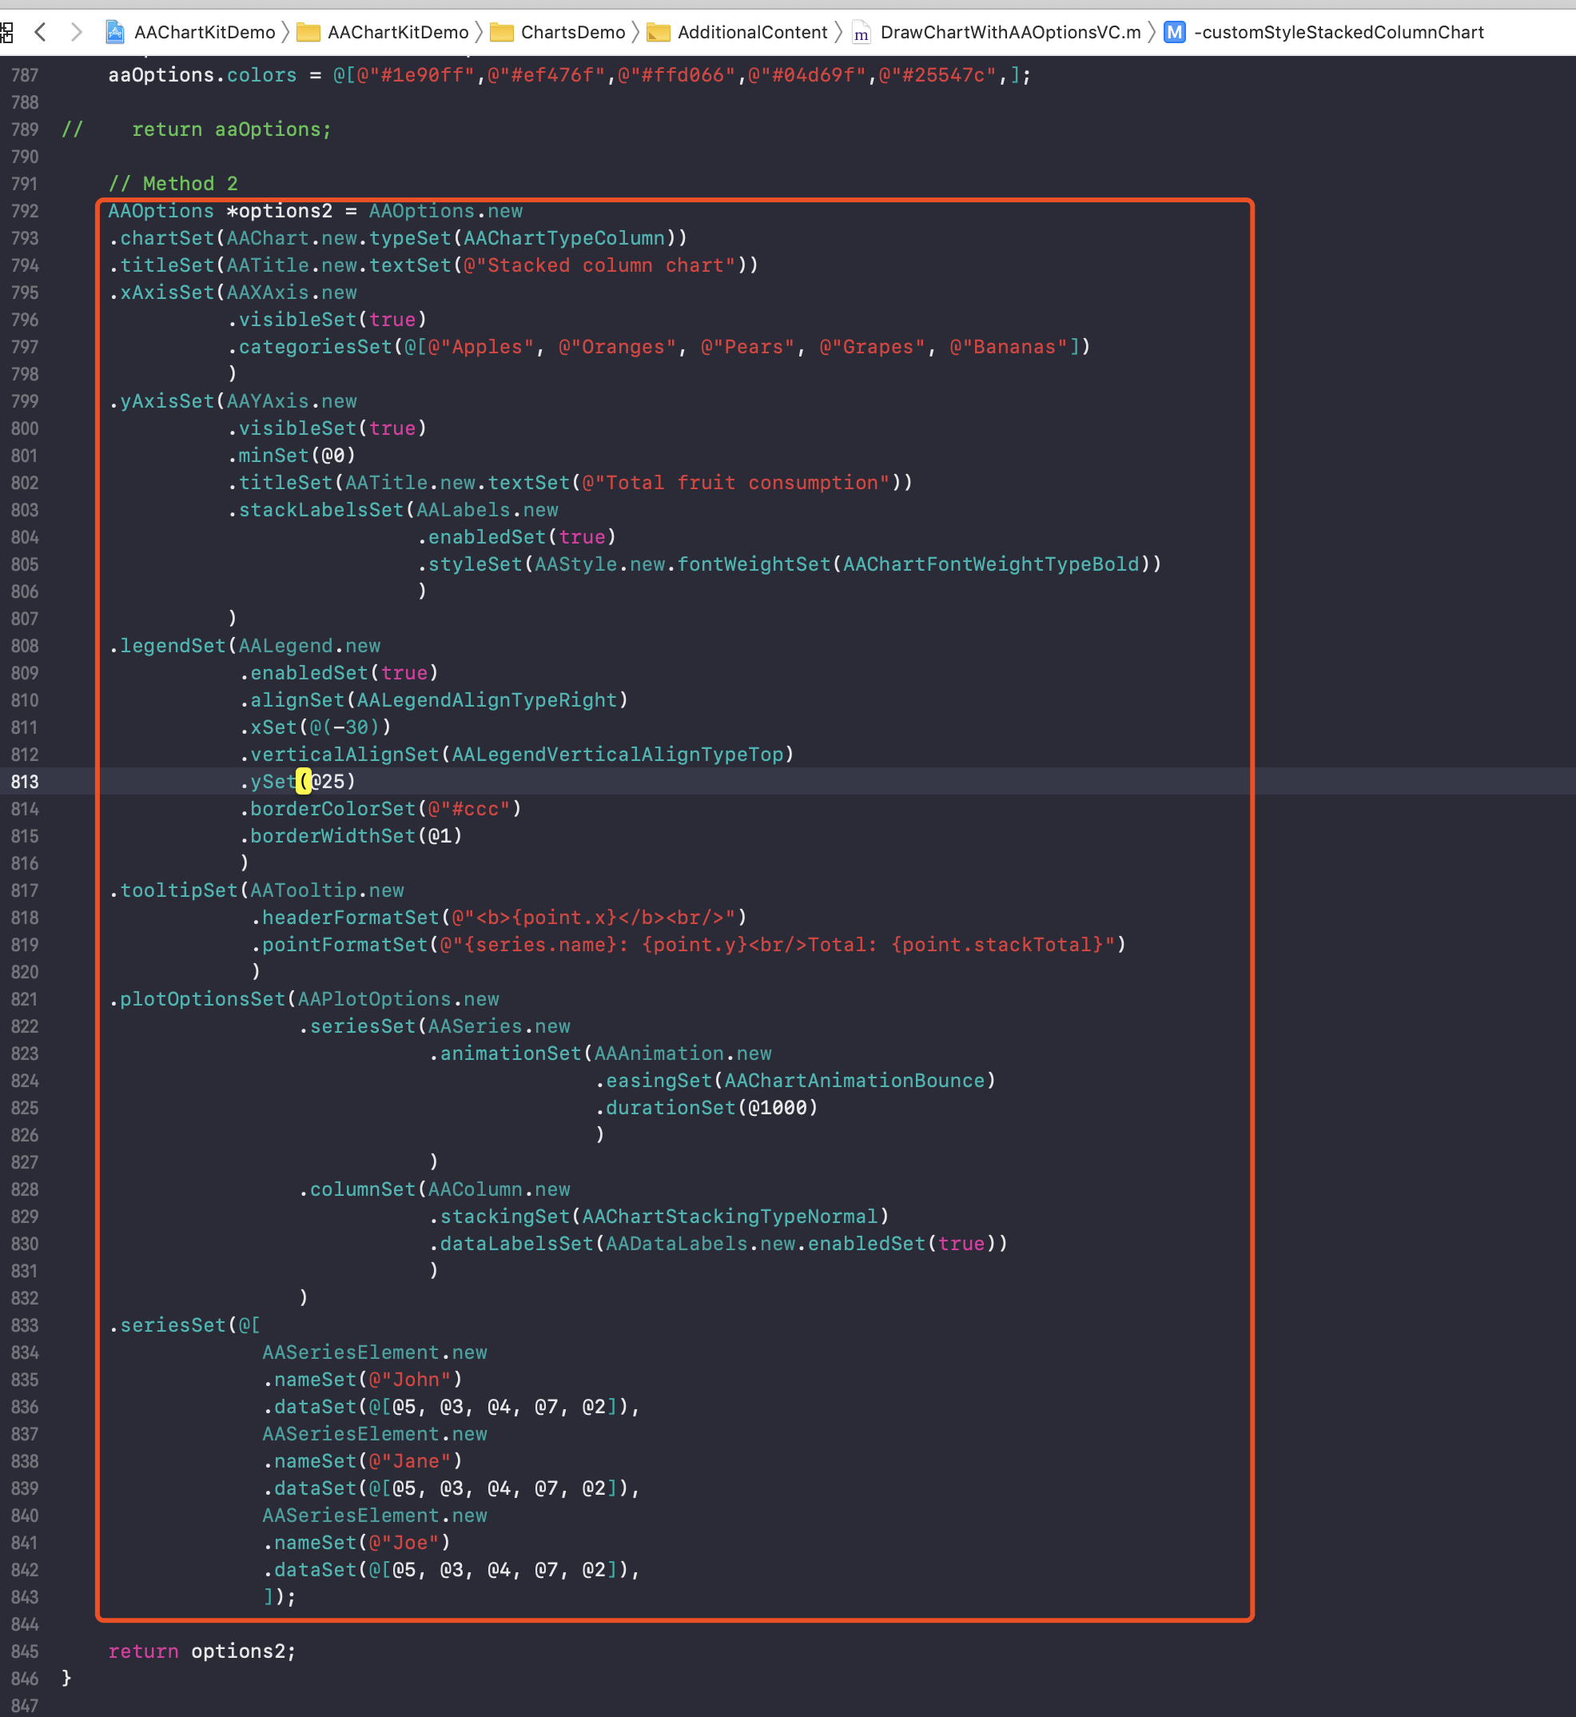This screenshot has width=1576, height=1717.
Task: Open the ChartsDemo breadcrumb dropdown
Action: tap(575, 31)
